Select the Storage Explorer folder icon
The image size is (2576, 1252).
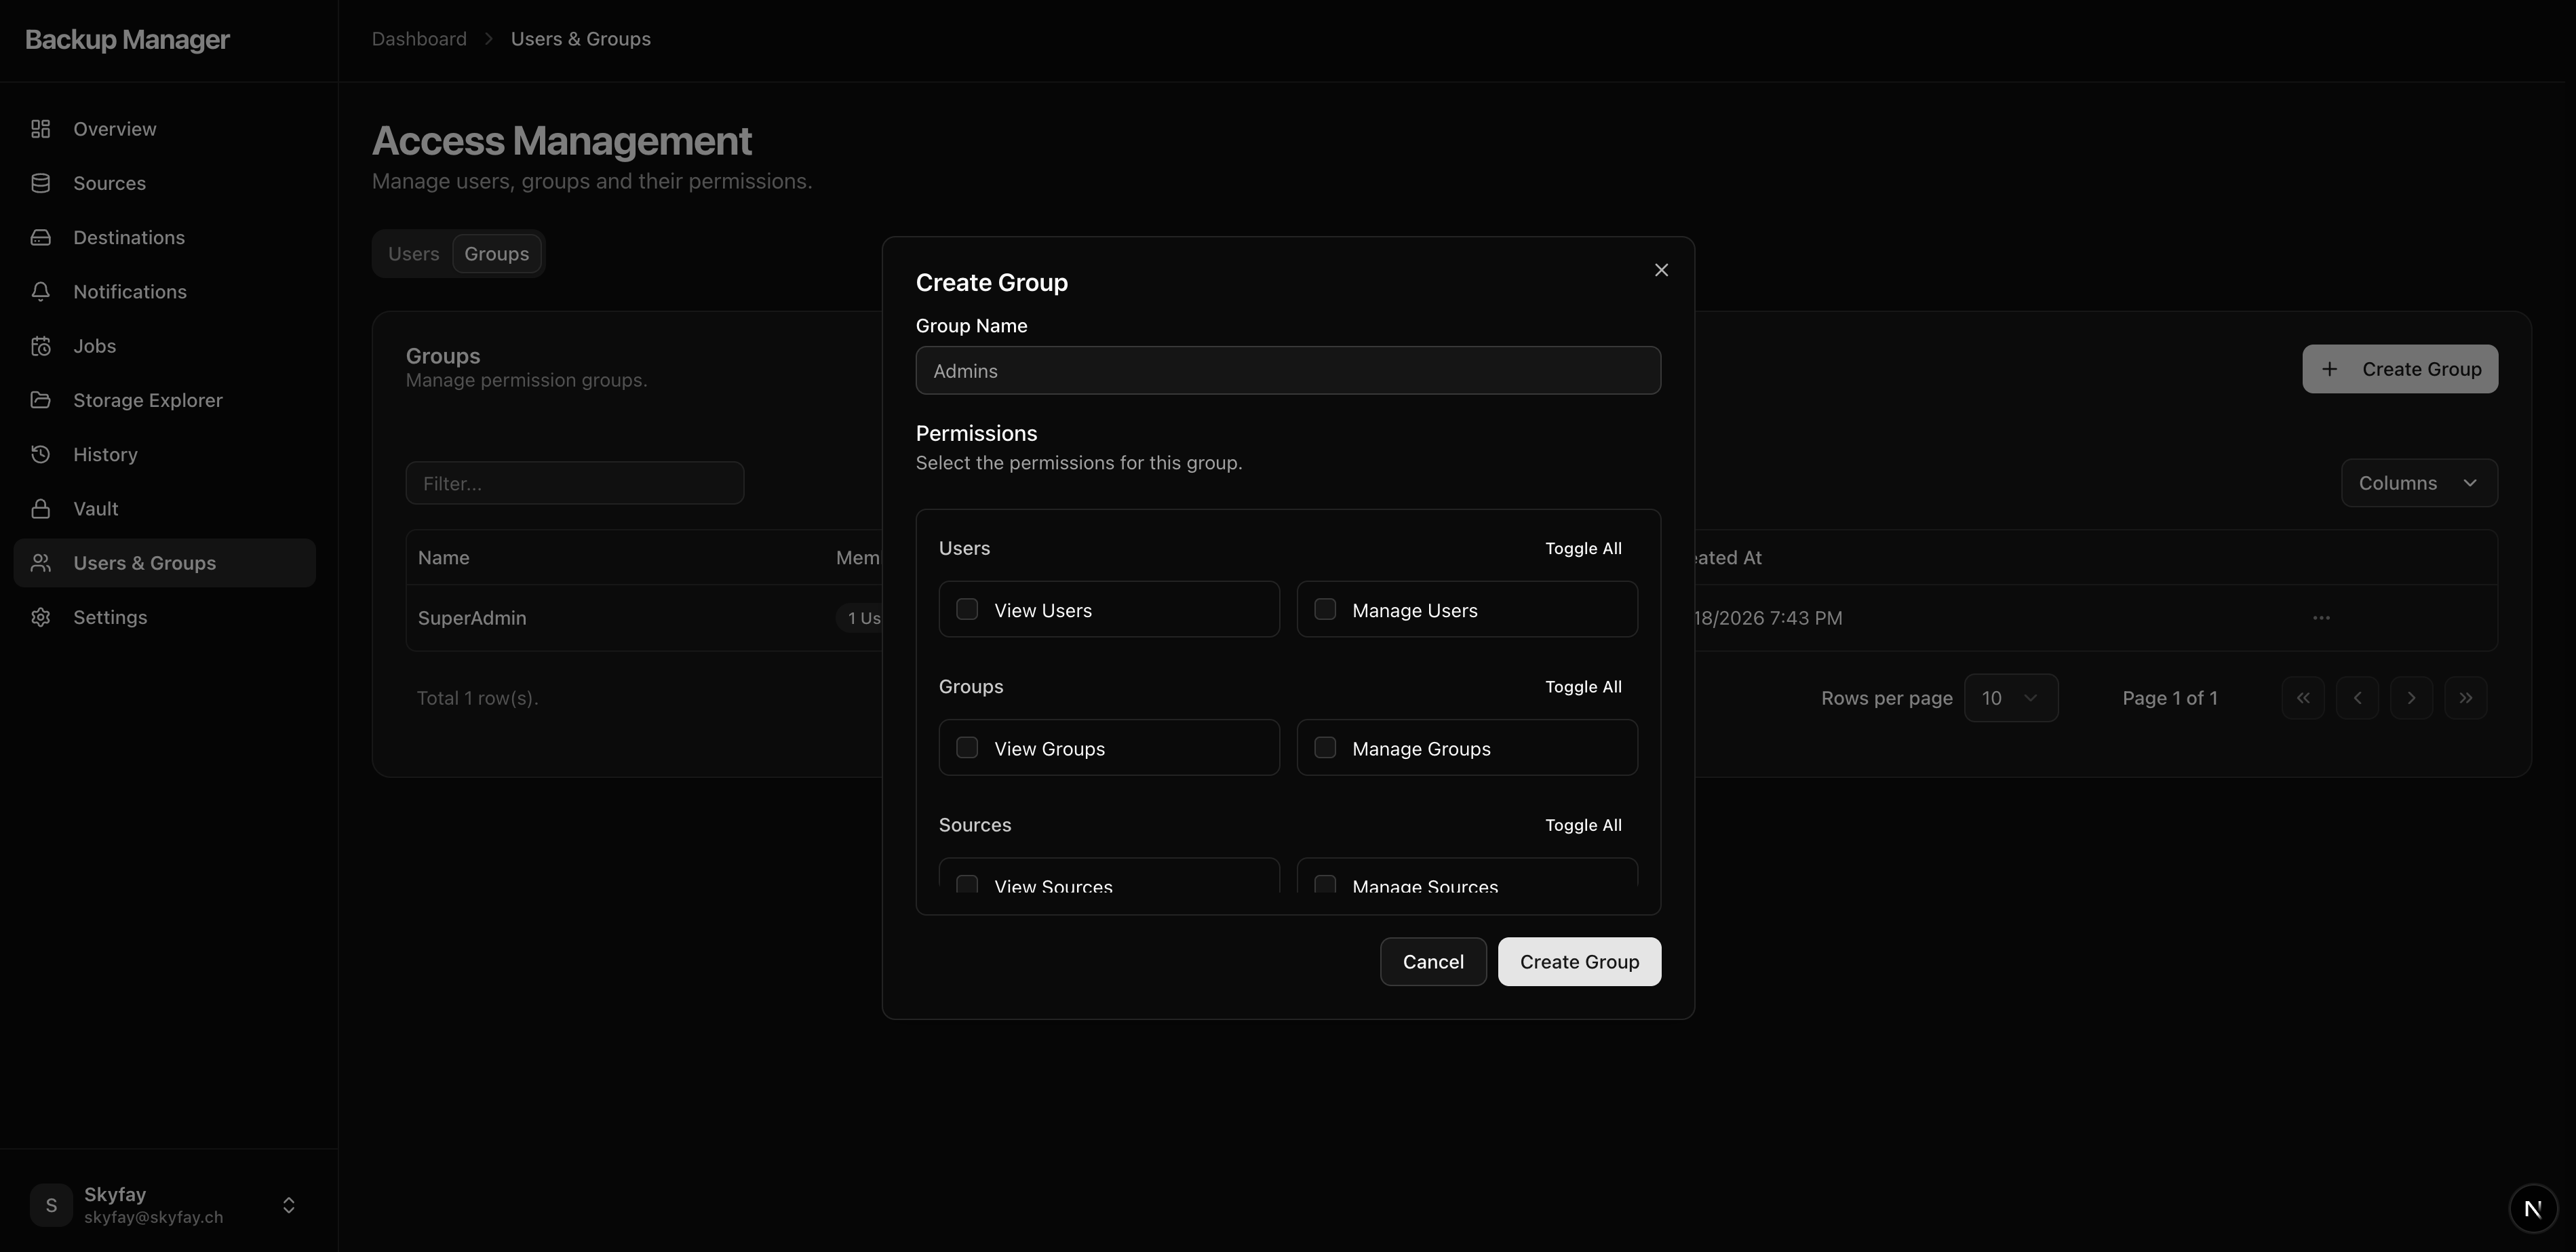pyautogui.click(x=41, y=399)
